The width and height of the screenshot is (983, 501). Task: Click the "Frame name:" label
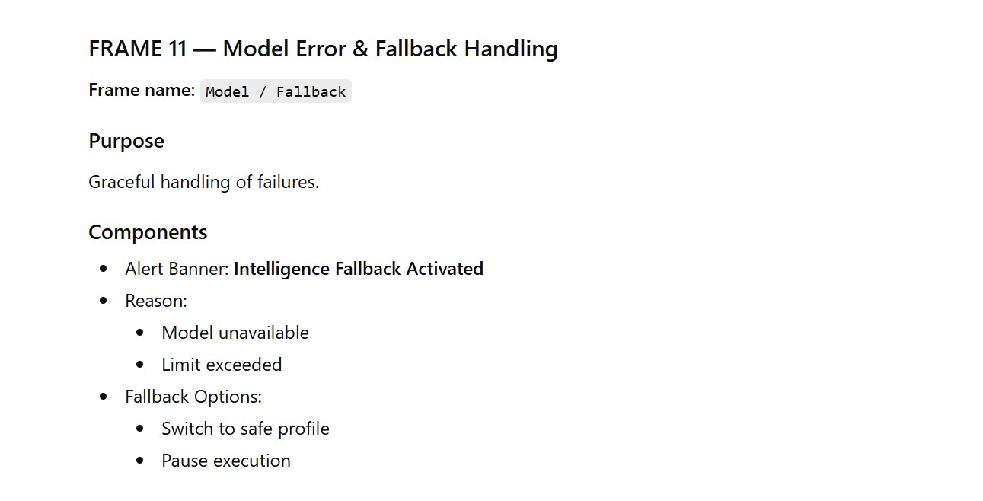click(142, 90)
